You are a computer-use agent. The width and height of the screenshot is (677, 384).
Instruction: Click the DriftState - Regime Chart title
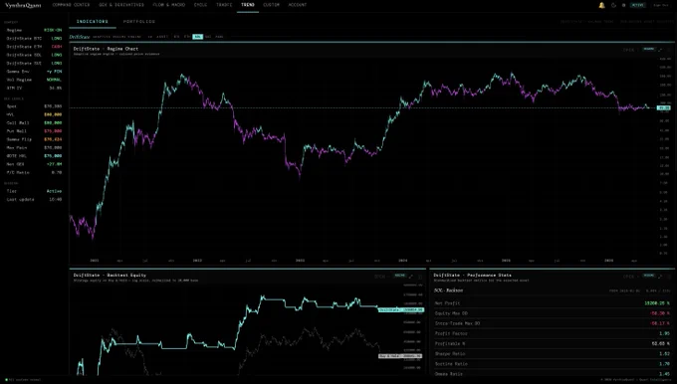click(106, 49)
